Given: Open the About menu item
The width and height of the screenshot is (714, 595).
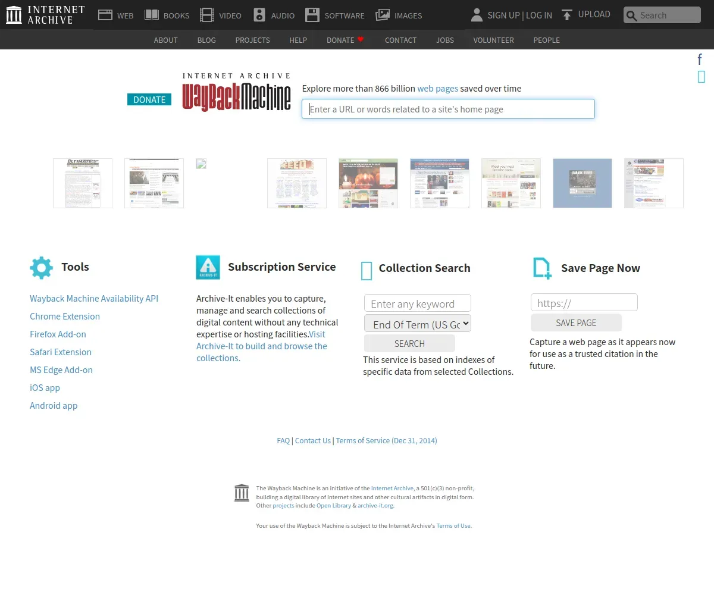Looking at the screenshot, I should tap(165, 40).
